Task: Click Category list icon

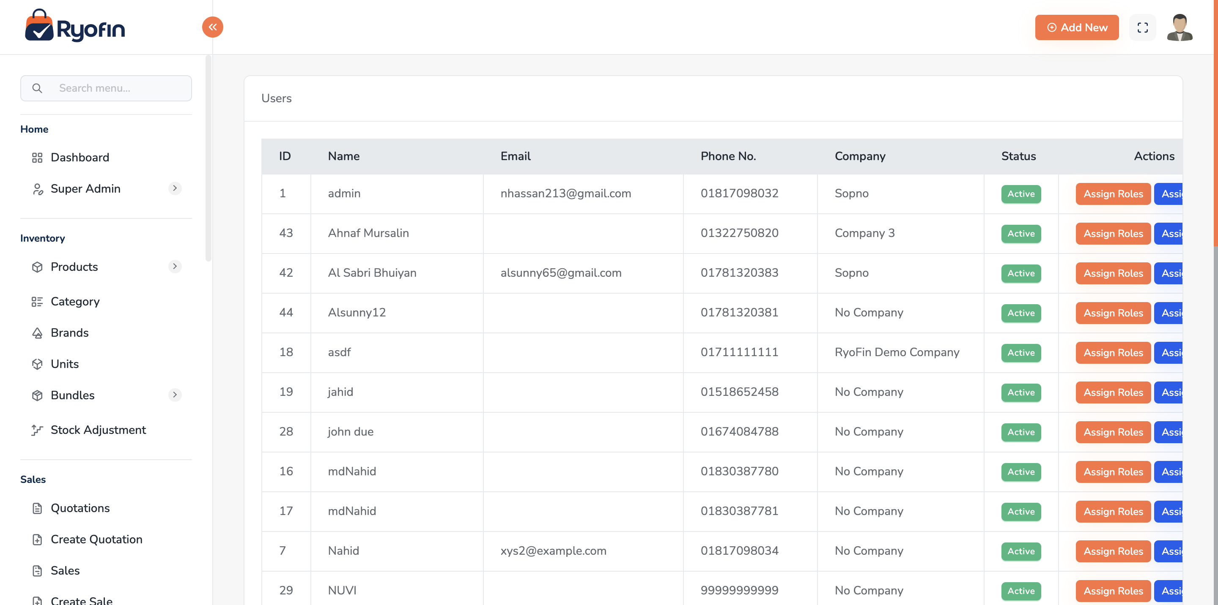Action: (37, 302)
